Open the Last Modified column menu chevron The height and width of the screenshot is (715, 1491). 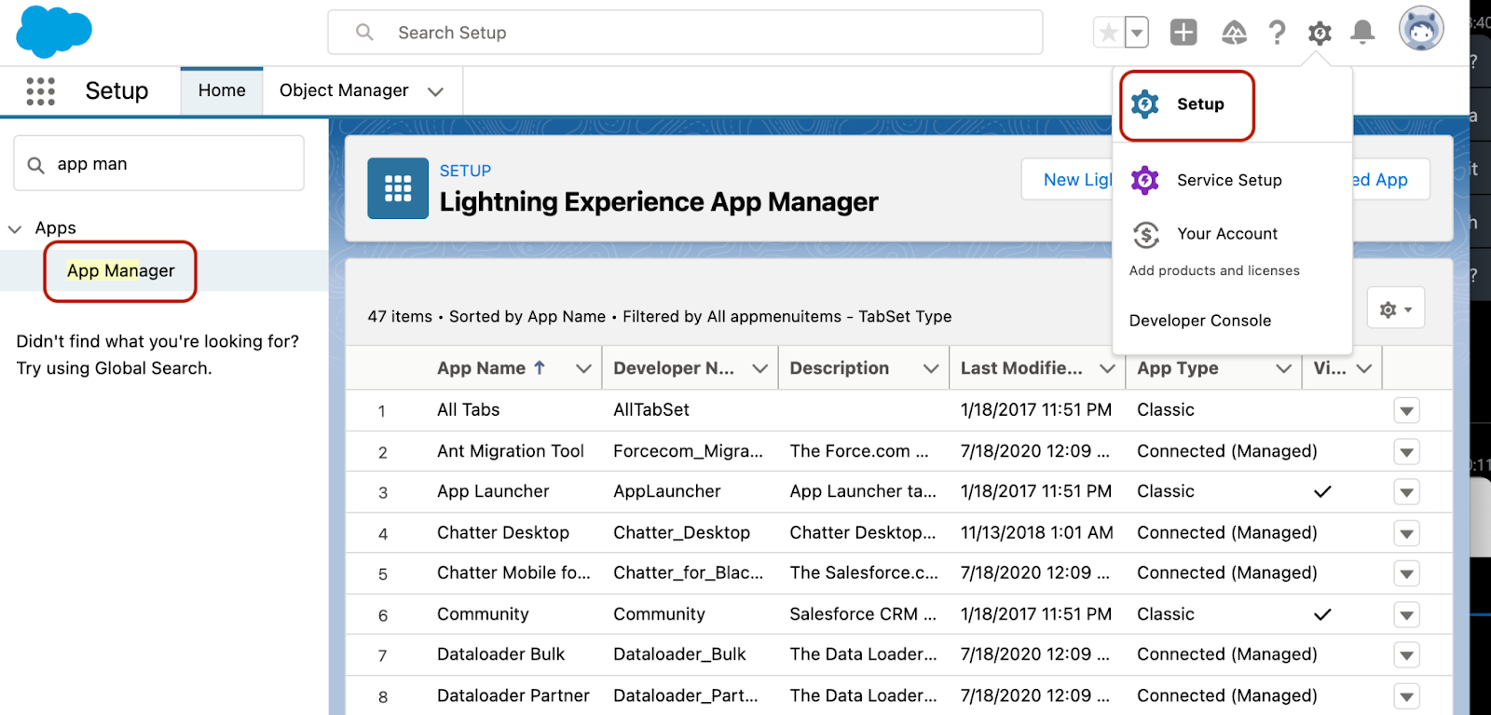coord(1107,368)
